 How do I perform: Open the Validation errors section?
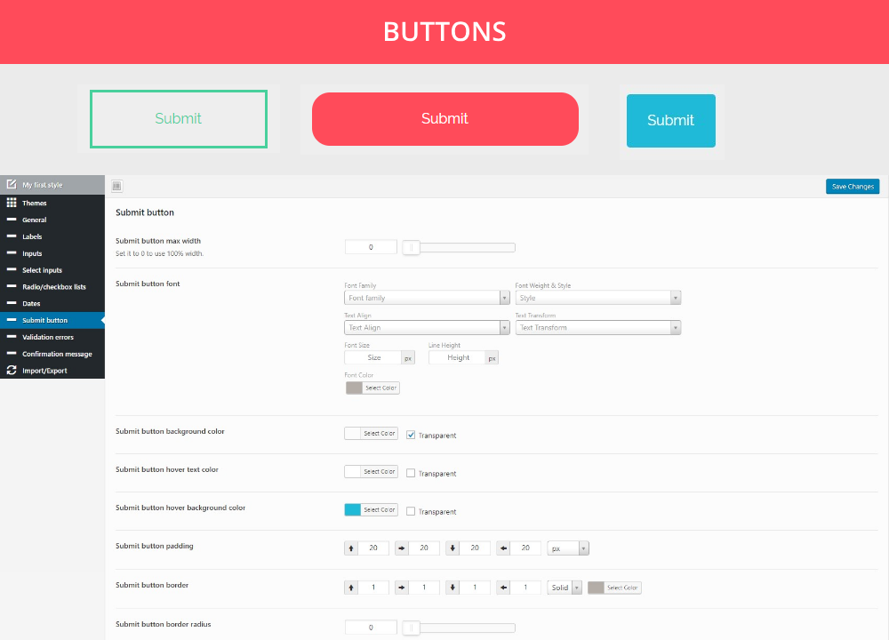pos(52,337)
